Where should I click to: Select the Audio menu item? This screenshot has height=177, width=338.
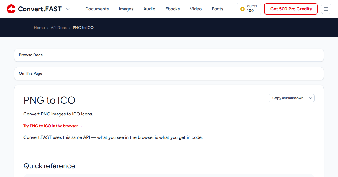point(149,9)
